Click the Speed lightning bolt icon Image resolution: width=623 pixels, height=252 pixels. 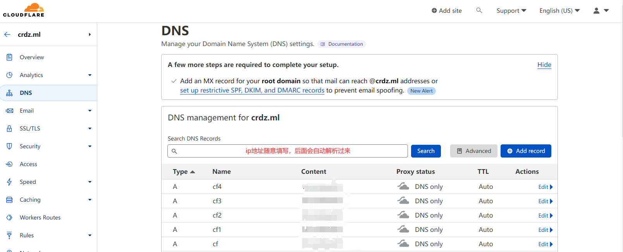(9, 182)
